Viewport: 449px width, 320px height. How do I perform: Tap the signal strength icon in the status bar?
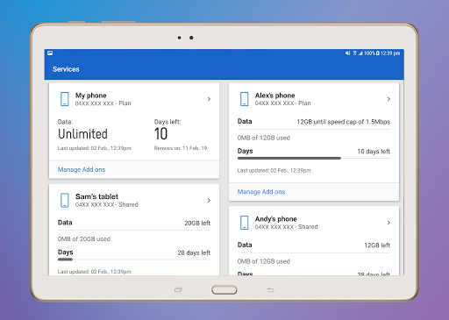[360, 53]
